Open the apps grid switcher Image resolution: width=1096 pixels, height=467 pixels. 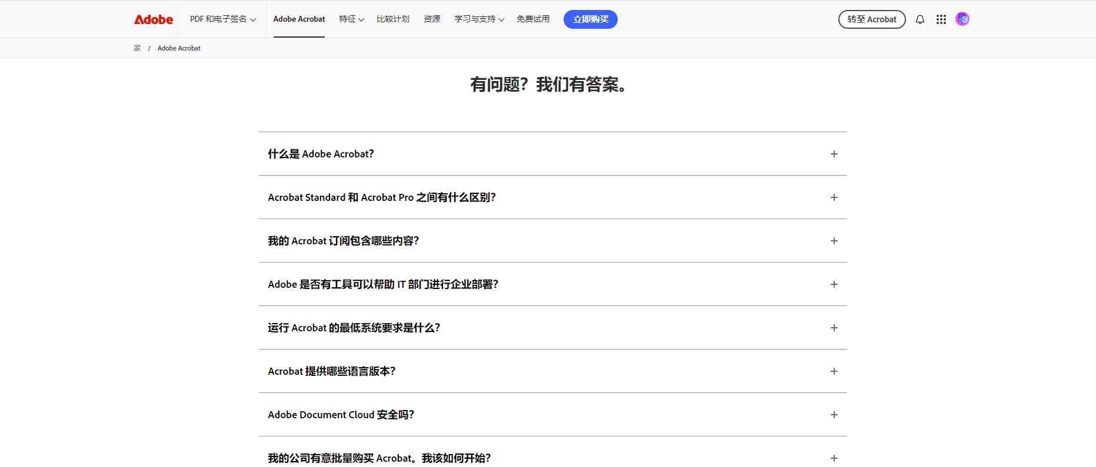[941, 19]
